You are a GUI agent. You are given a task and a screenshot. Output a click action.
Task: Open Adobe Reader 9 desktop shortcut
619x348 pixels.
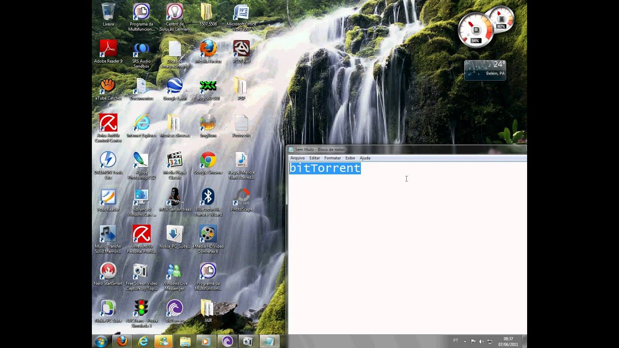click(x=108, y=52)
